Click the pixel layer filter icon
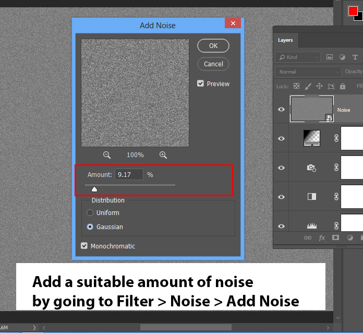The image size is (363, 333). click(x=330, y=57)
